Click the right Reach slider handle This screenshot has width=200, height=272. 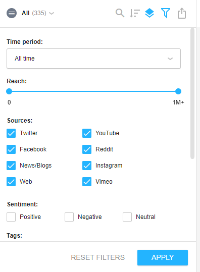[178, 91]
